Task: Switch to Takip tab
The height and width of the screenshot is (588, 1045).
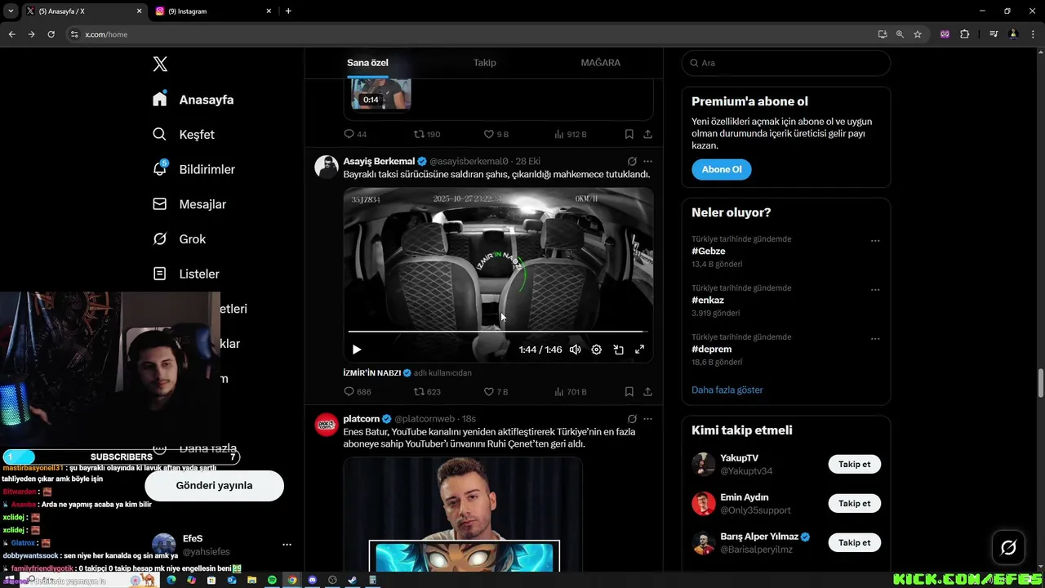Action: point(485,63)
